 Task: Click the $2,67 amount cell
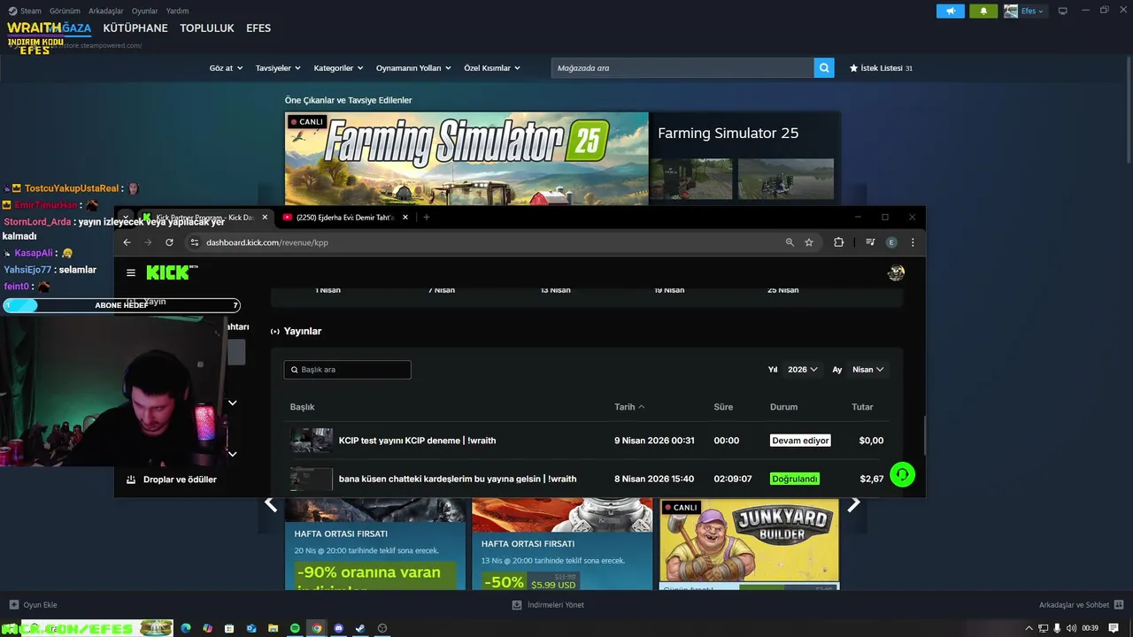click(x=871, y=479)
